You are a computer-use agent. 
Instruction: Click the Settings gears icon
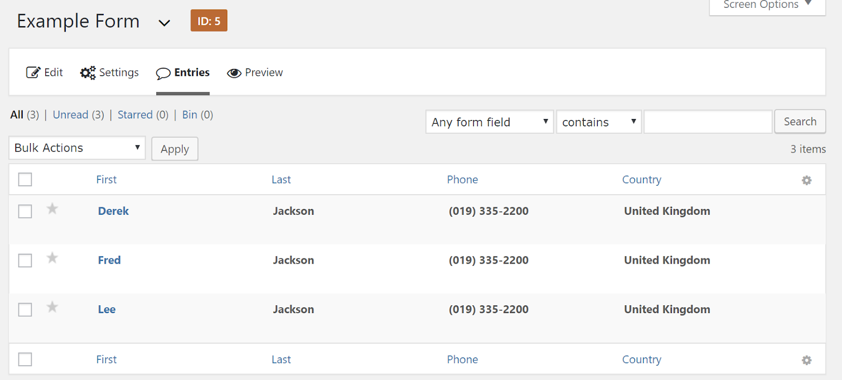[88, 73]
